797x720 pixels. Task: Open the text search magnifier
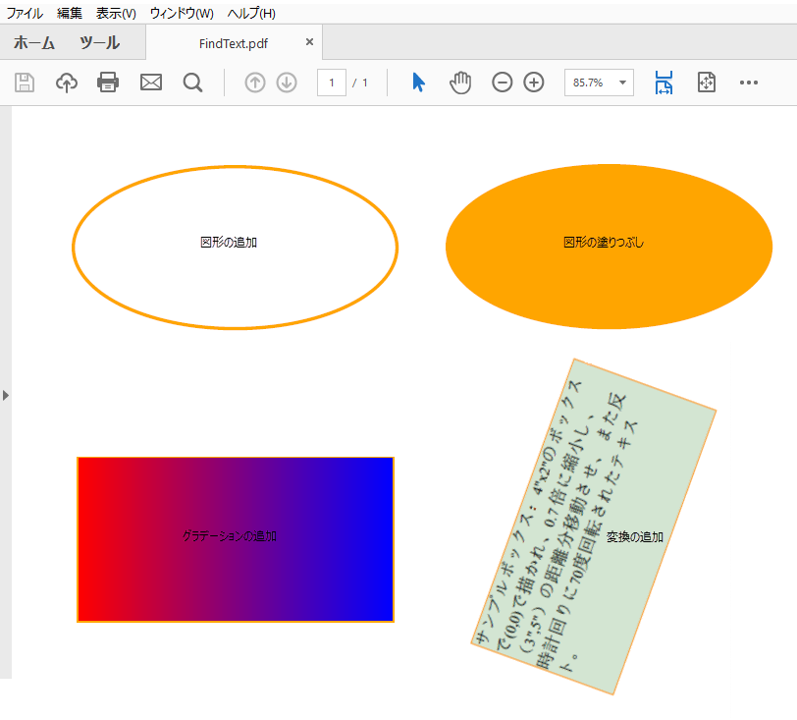click(192, 83)
